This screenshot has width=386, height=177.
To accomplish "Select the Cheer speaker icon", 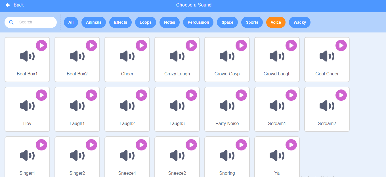I will pyautogui.click(x=127, y=56).
